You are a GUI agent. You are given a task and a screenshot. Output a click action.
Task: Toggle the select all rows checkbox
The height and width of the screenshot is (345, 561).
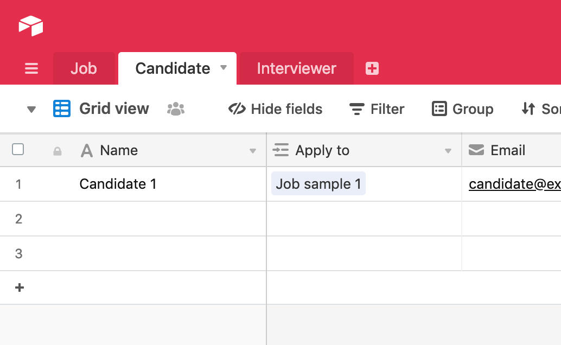pyautogui.click(x=18, y=150)
